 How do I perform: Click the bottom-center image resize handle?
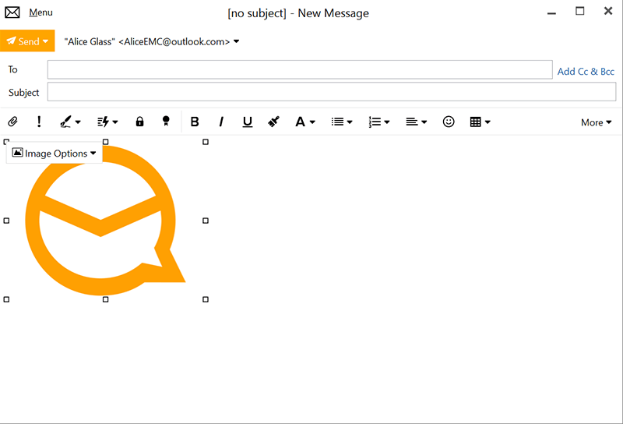click(x=106, y=299)
